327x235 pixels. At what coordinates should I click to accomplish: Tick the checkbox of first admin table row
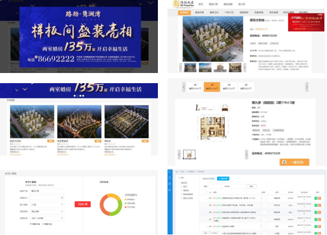pos(206,198)
